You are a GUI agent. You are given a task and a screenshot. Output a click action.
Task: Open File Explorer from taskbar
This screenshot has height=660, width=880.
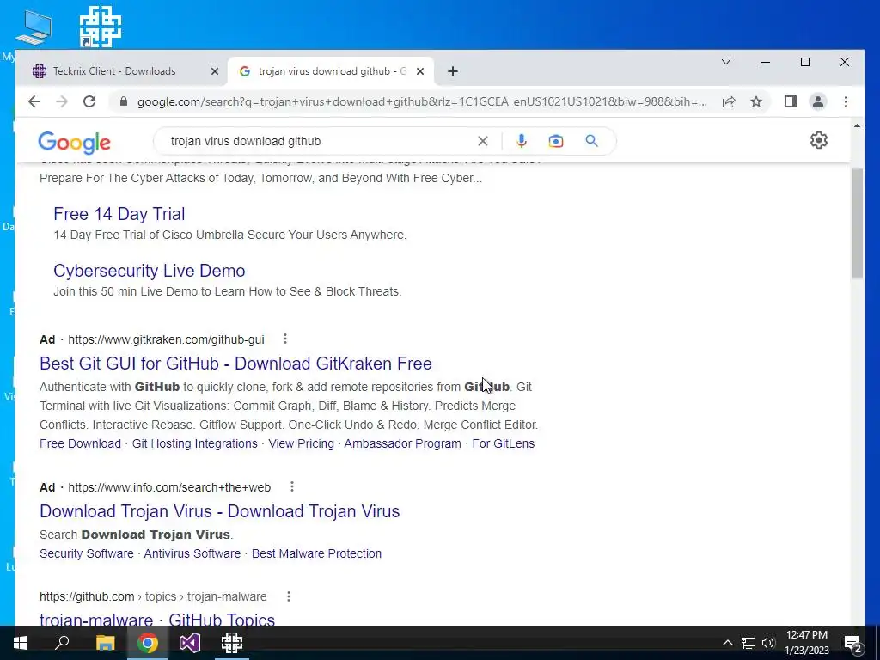pyautogui.click(x=105, y=643)
